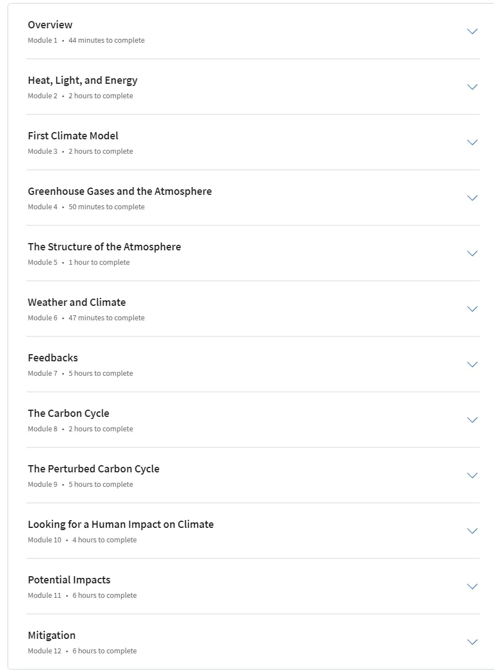Click chevron for Looking for a Human Impact

(472, 531)
